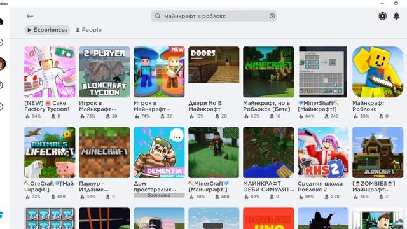Open yellow noob with sword thumbnail
The height and width of the screenshot is (229, 407).
[378, 72]
